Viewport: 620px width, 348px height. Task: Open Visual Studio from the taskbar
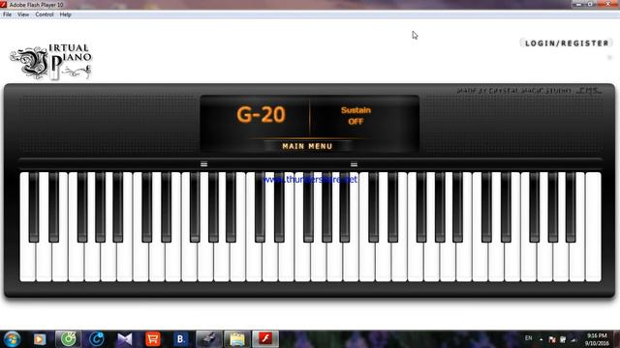pyautogui.click(x=125, y=339)
